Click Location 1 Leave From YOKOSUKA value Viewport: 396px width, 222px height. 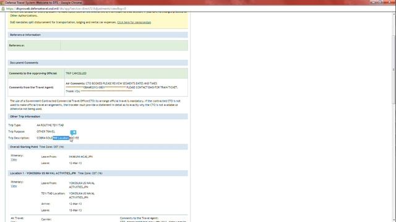coord(82,185)
